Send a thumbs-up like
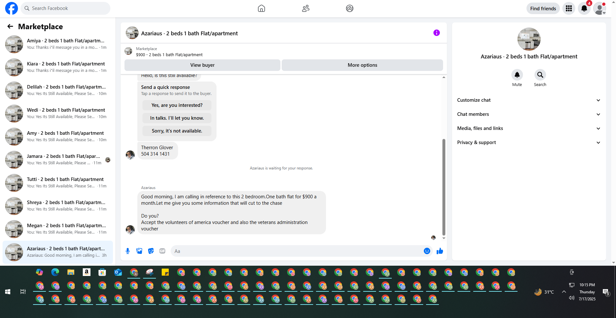 point(440,251)
